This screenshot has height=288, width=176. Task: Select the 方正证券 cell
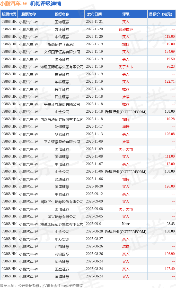(x=62, y=29)
